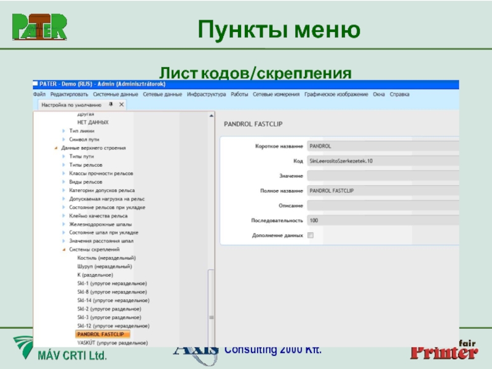Expand the Символ пути node
The height and width of the screenshot is (369, 492).
(x=64, y=140)
